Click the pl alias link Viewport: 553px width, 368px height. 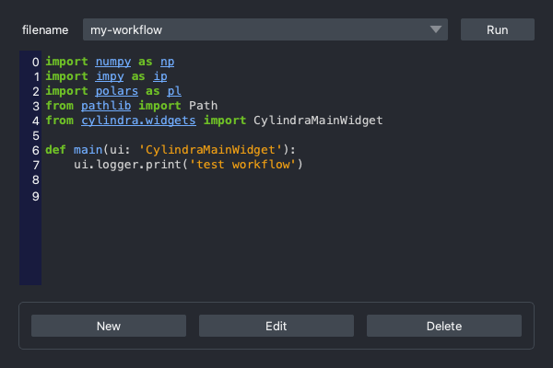[x=174, y=91]
